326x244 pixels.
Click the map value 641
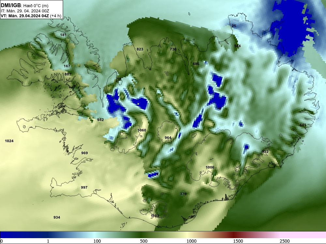pos(303,125)
